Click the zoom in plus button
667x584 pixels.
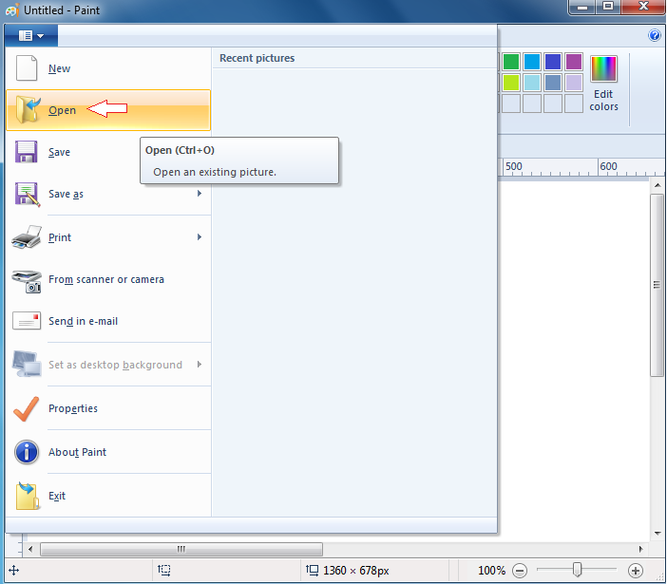(x=636, y=571)
